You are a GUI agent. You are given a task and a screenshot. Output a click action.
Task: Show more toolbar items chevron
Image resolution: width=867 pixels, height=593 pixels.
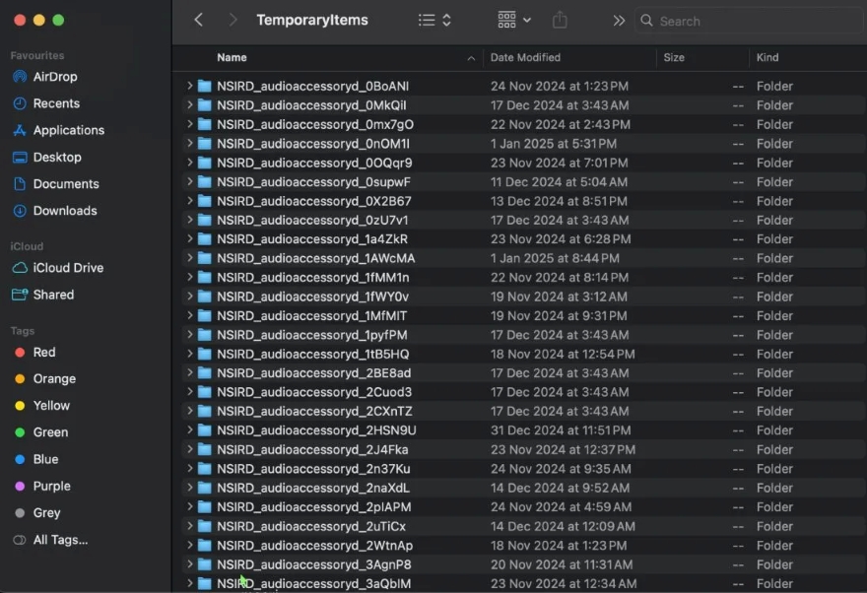pos(619,20)
